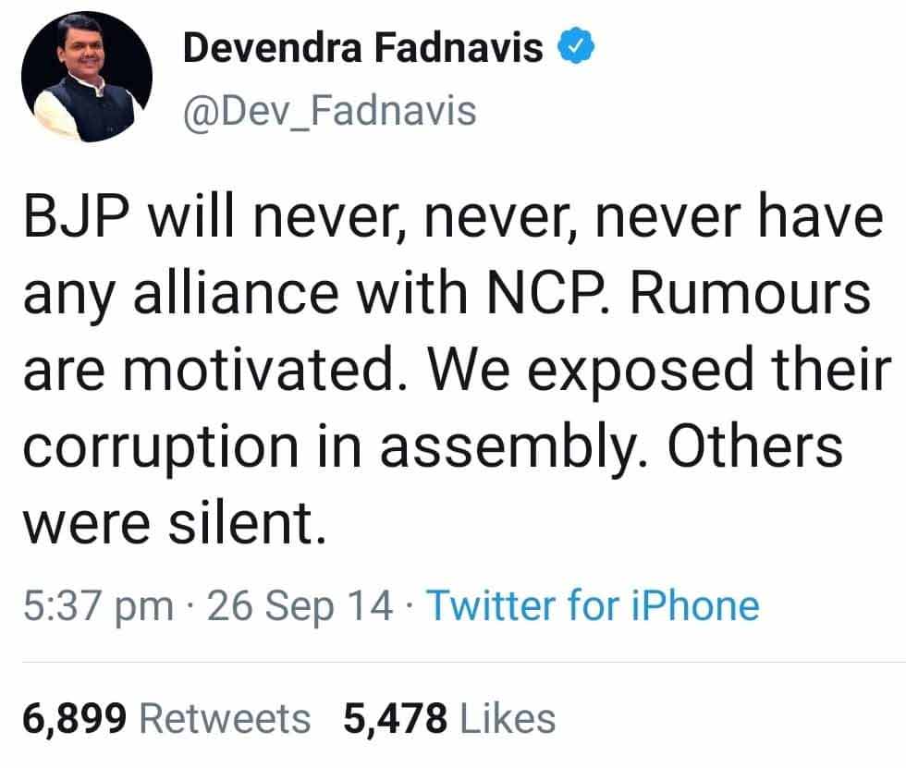View the 5,478 Likes list
Screen dimensions: 906x768
pyautogui.click(x=449, y=718)
